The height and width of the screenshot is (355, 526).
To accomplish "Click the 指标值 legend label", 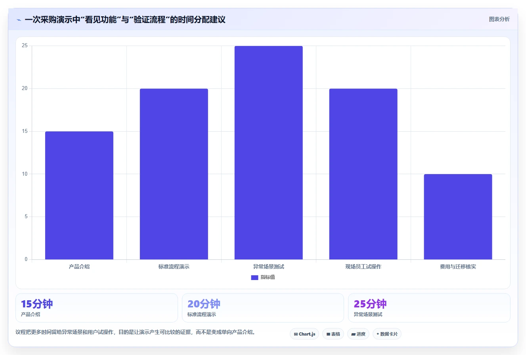I will point(268,277).
